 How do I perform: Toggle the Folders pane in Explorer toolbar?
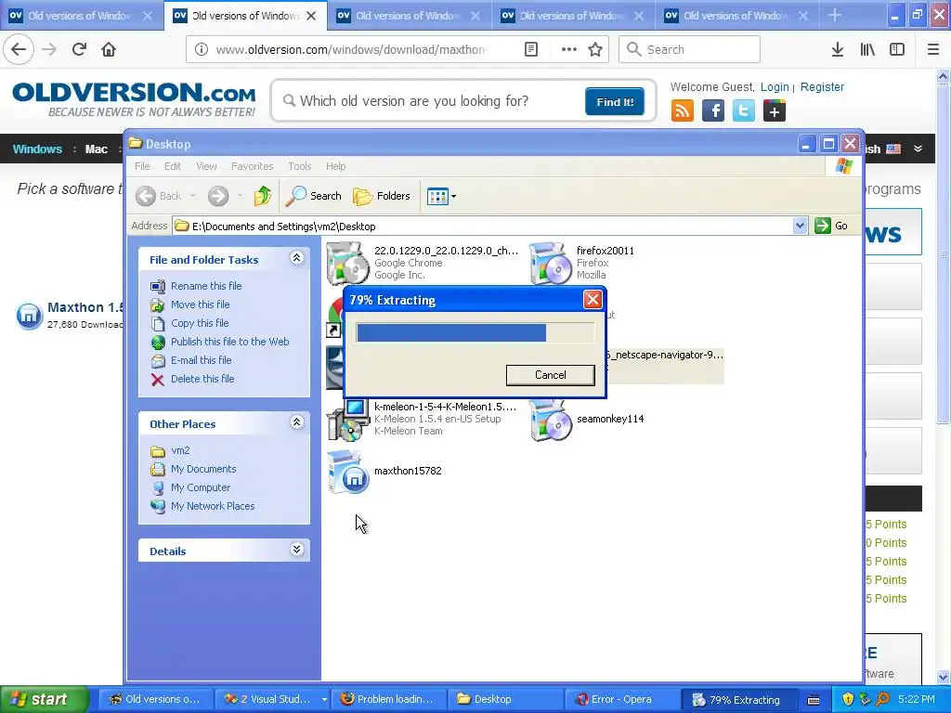(x=382, y=196)
